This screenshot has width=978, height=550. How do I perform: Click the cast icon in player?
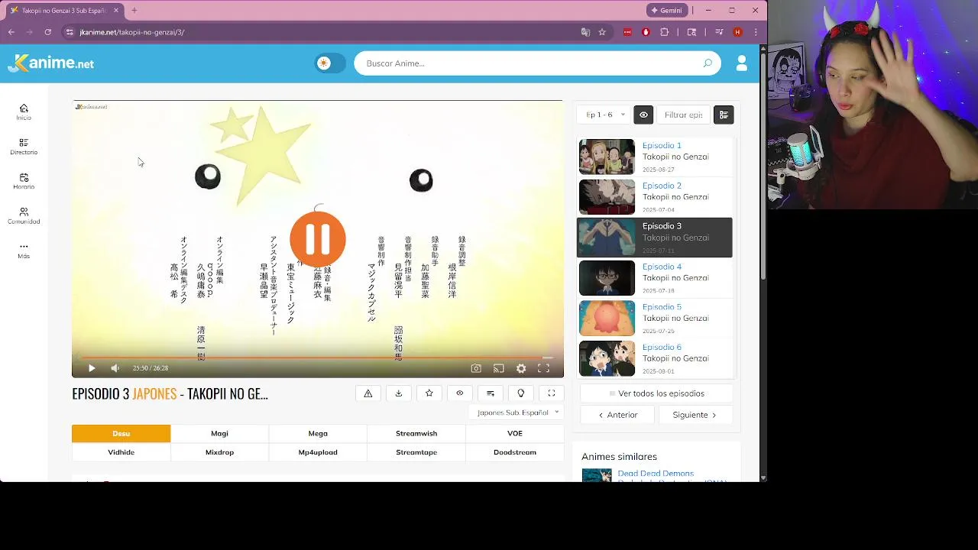[x=498, y=368]
